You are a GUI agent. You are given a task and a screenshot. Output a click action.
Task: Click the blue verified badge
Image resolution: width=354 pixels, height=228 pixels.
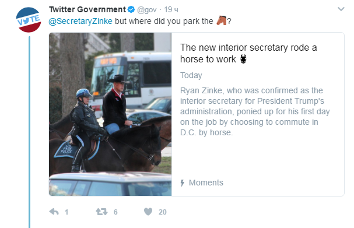[x=131, y=9]
